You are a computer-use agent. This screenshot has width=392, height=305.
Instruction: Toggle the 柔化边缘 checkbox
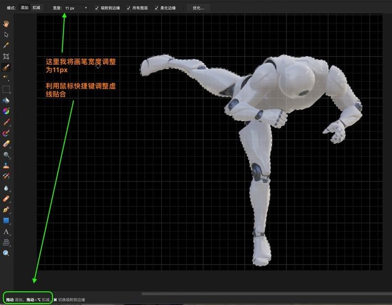click(x=157, y=8)
